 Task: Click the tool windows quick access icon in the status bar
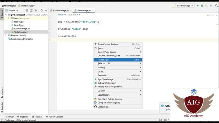(2, 120)
